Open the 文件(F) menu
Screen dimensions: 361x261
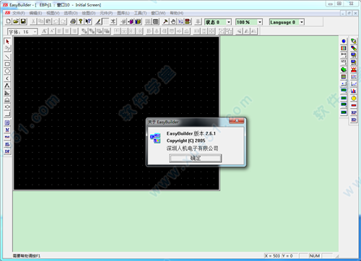click(x=19, y=13)
